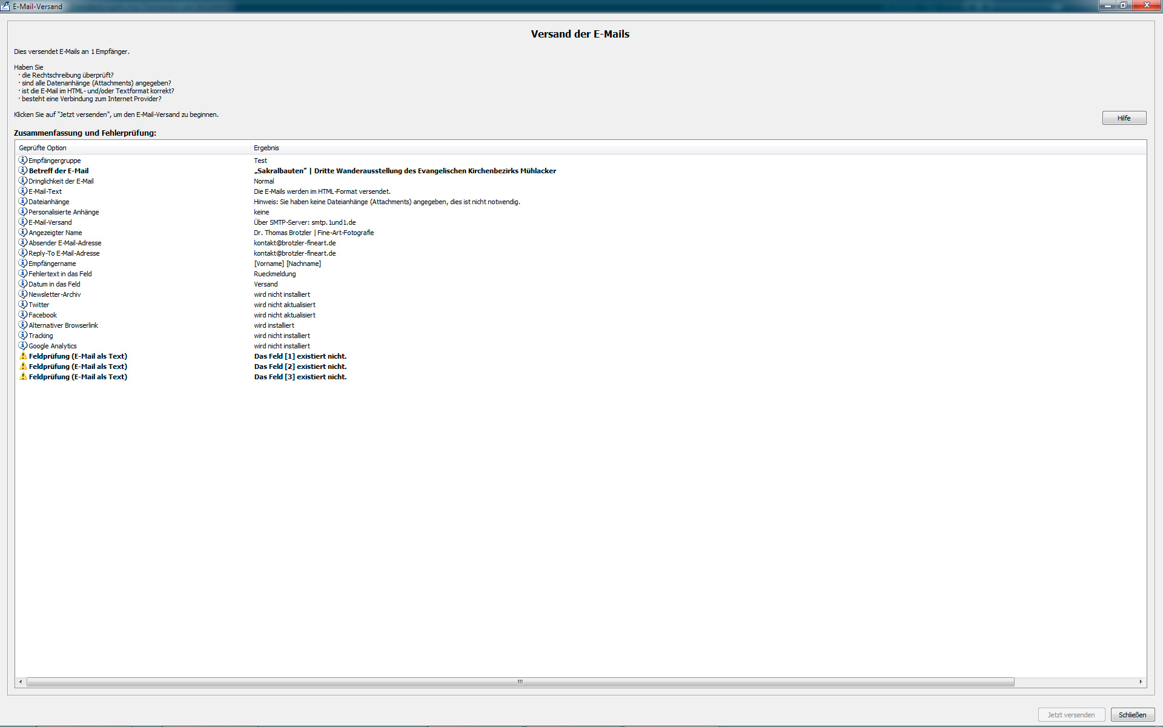Select 'wird installiert' for Browserlink

[x=274, y=325]
